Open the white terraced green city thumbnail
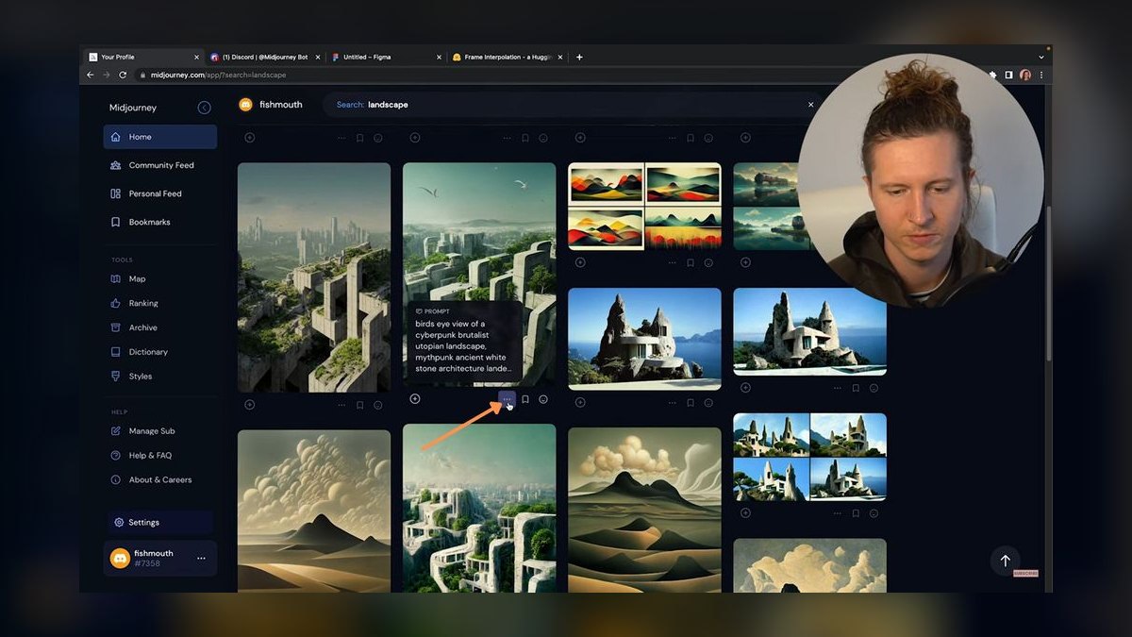 479,508
